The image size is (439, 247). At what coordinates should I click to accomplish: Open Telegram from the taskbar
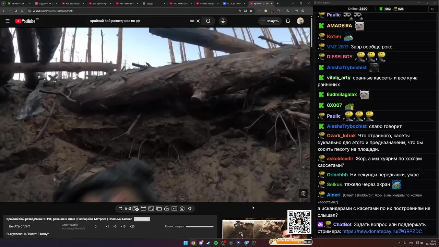(246, 243)
